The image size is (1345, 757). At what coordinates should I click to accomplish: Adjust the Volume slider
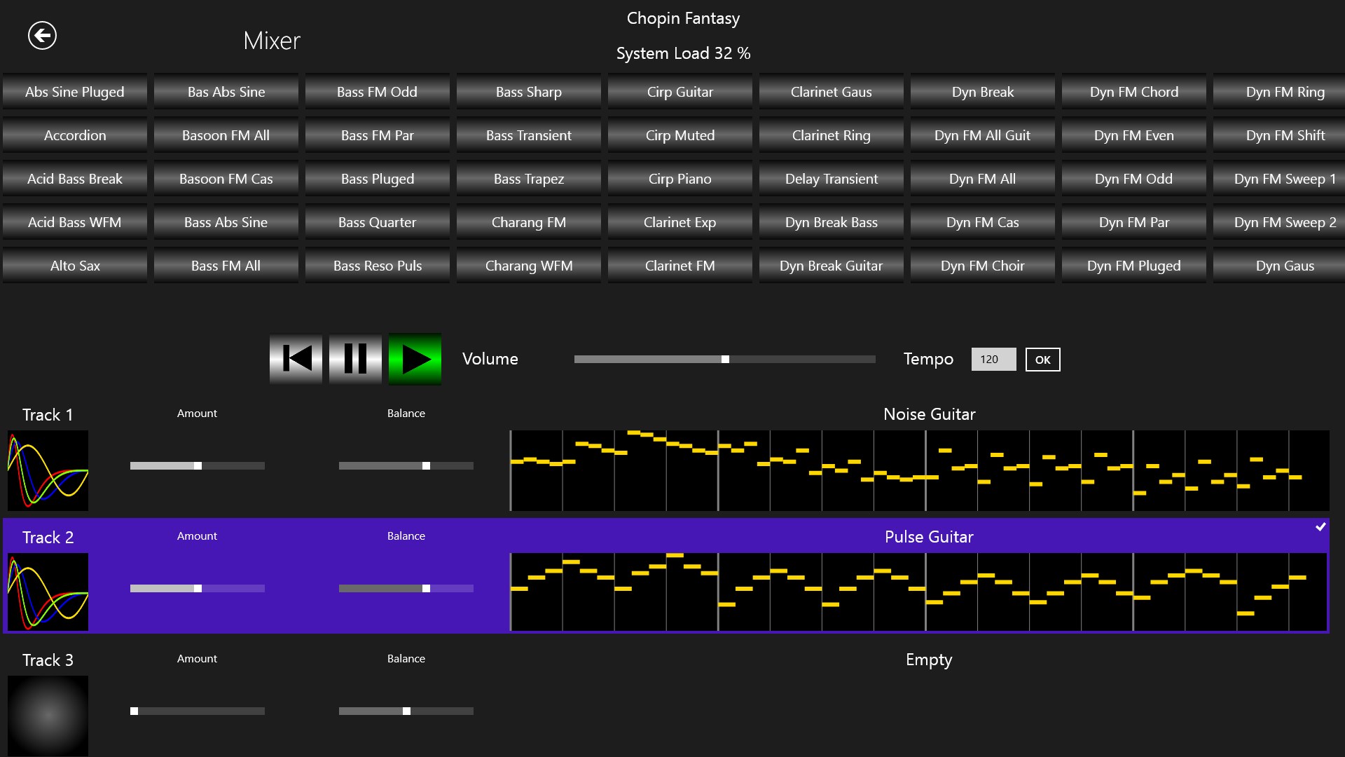(x=725, y=359)
